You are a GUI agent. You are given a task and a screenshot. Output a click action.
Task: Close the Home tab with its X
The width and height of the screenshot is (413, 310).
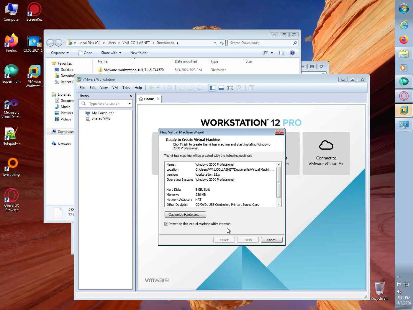coord(158,99)
